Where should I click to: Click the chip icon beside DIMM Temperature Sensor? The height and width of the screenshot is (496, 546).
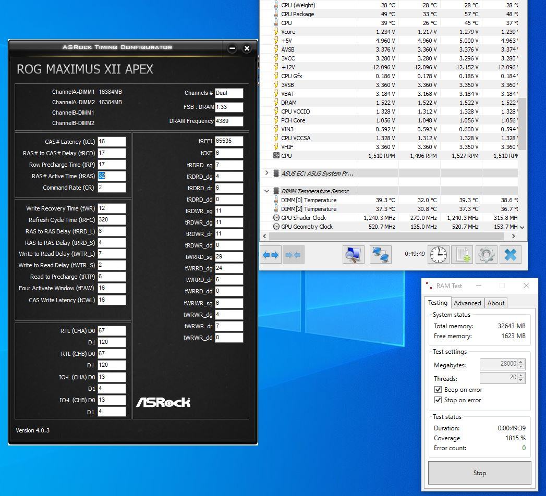[x=276, y=191]
